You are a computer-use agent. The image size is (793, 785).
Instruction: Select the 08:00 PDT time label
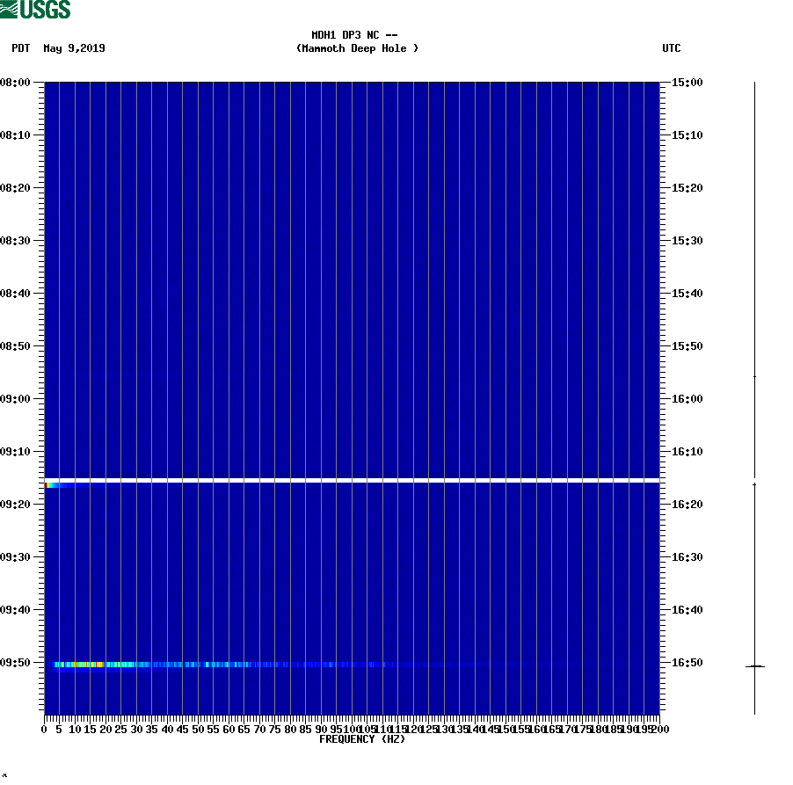point(17,82)
